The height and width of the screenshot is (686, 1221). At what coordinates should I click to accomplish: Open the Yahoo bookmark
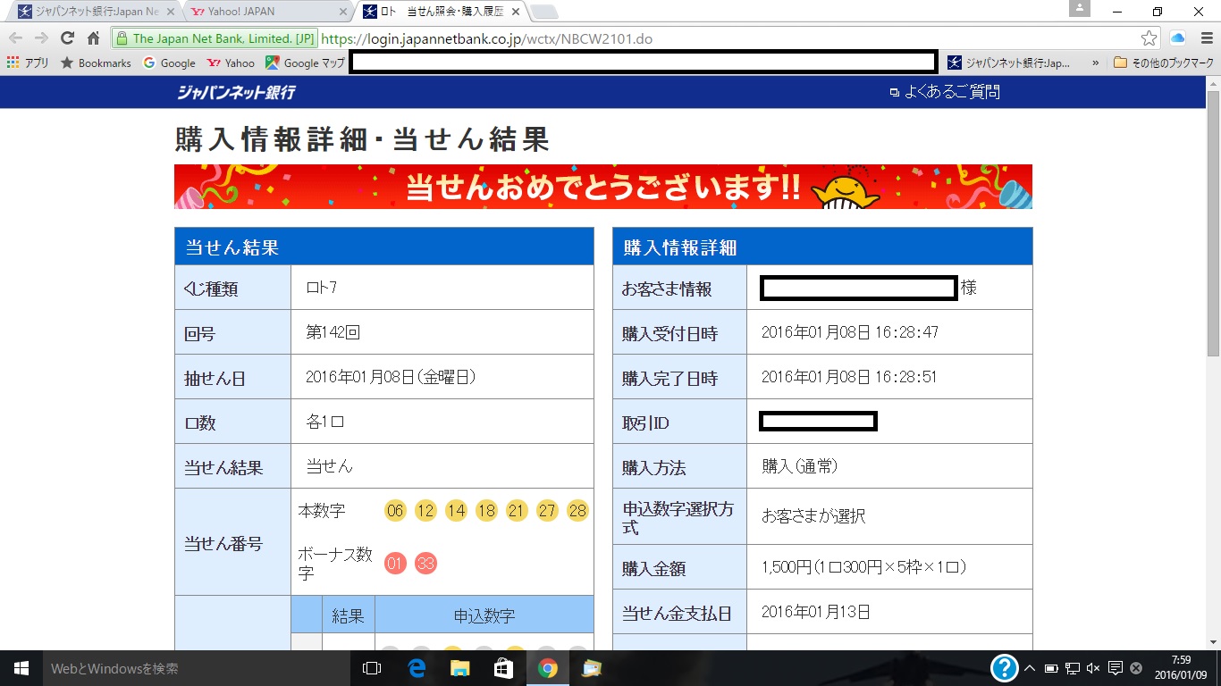coord(231,63)
